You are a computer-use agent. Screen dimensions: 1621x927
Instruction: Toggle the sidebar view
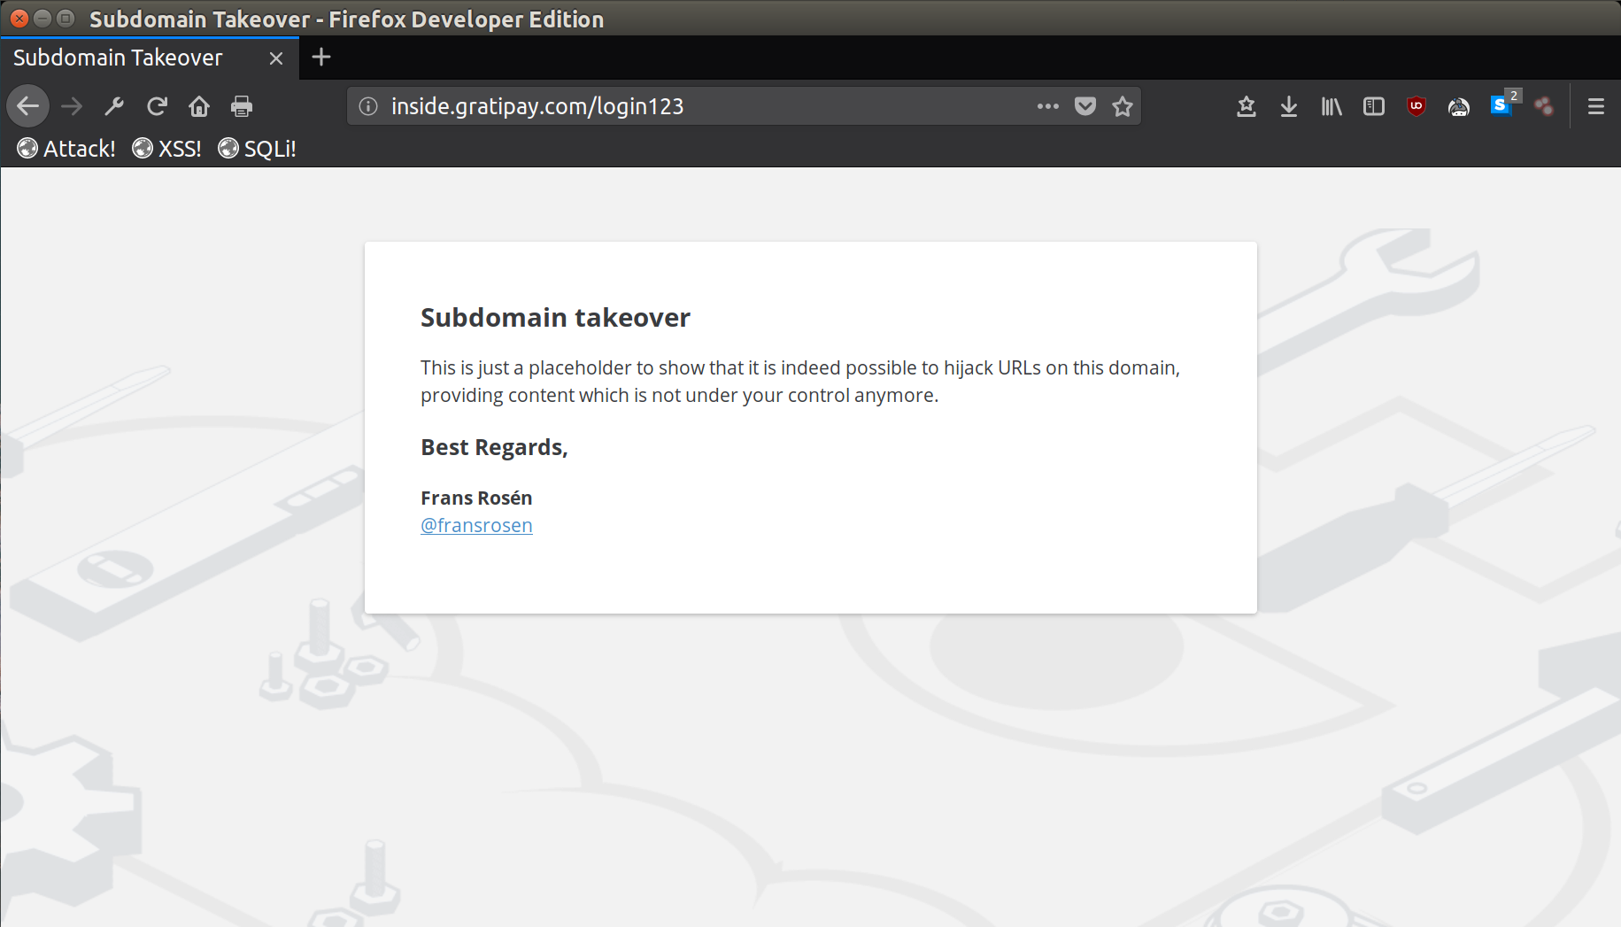(1374, 106)
